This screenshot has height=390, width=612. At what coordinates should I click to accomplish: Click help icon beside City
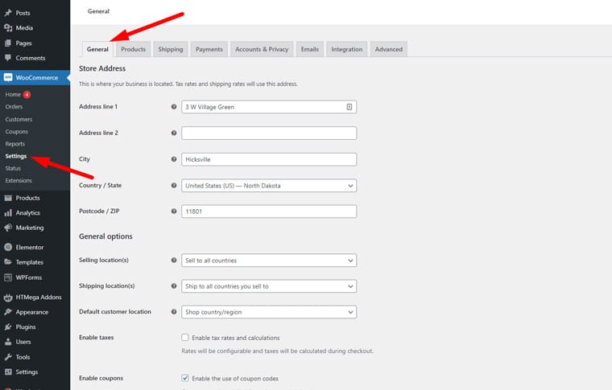click(x=174, y=159)
